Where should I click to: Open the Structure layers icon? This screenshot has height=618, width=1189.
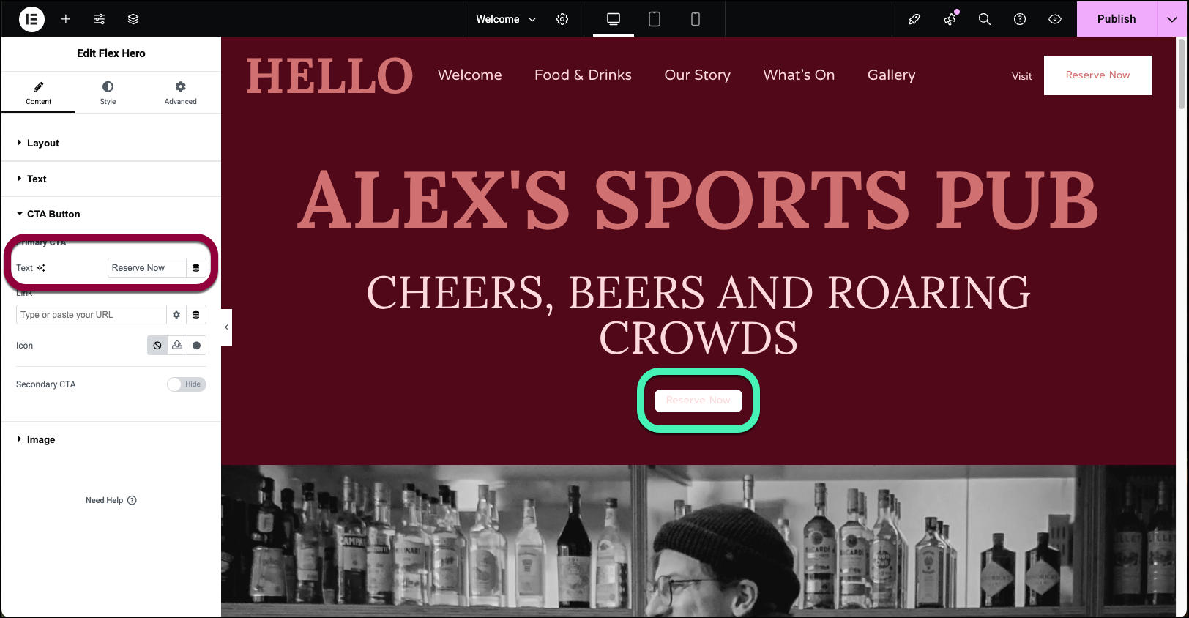click(133, 19)
